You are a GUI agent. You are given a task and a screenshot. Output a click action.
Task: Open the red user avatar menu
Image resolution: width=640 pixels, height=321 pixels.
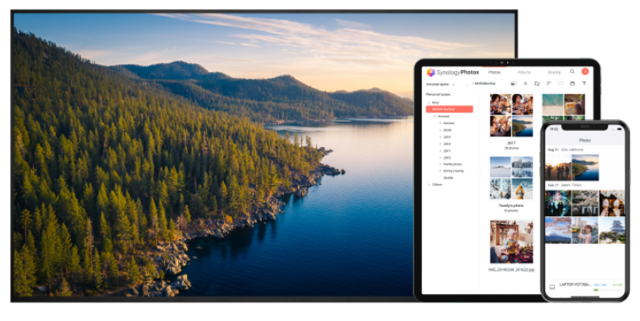point(585,71)
